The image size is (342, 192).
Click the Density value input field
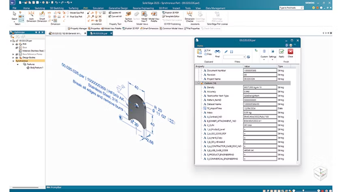pos(260,87)
